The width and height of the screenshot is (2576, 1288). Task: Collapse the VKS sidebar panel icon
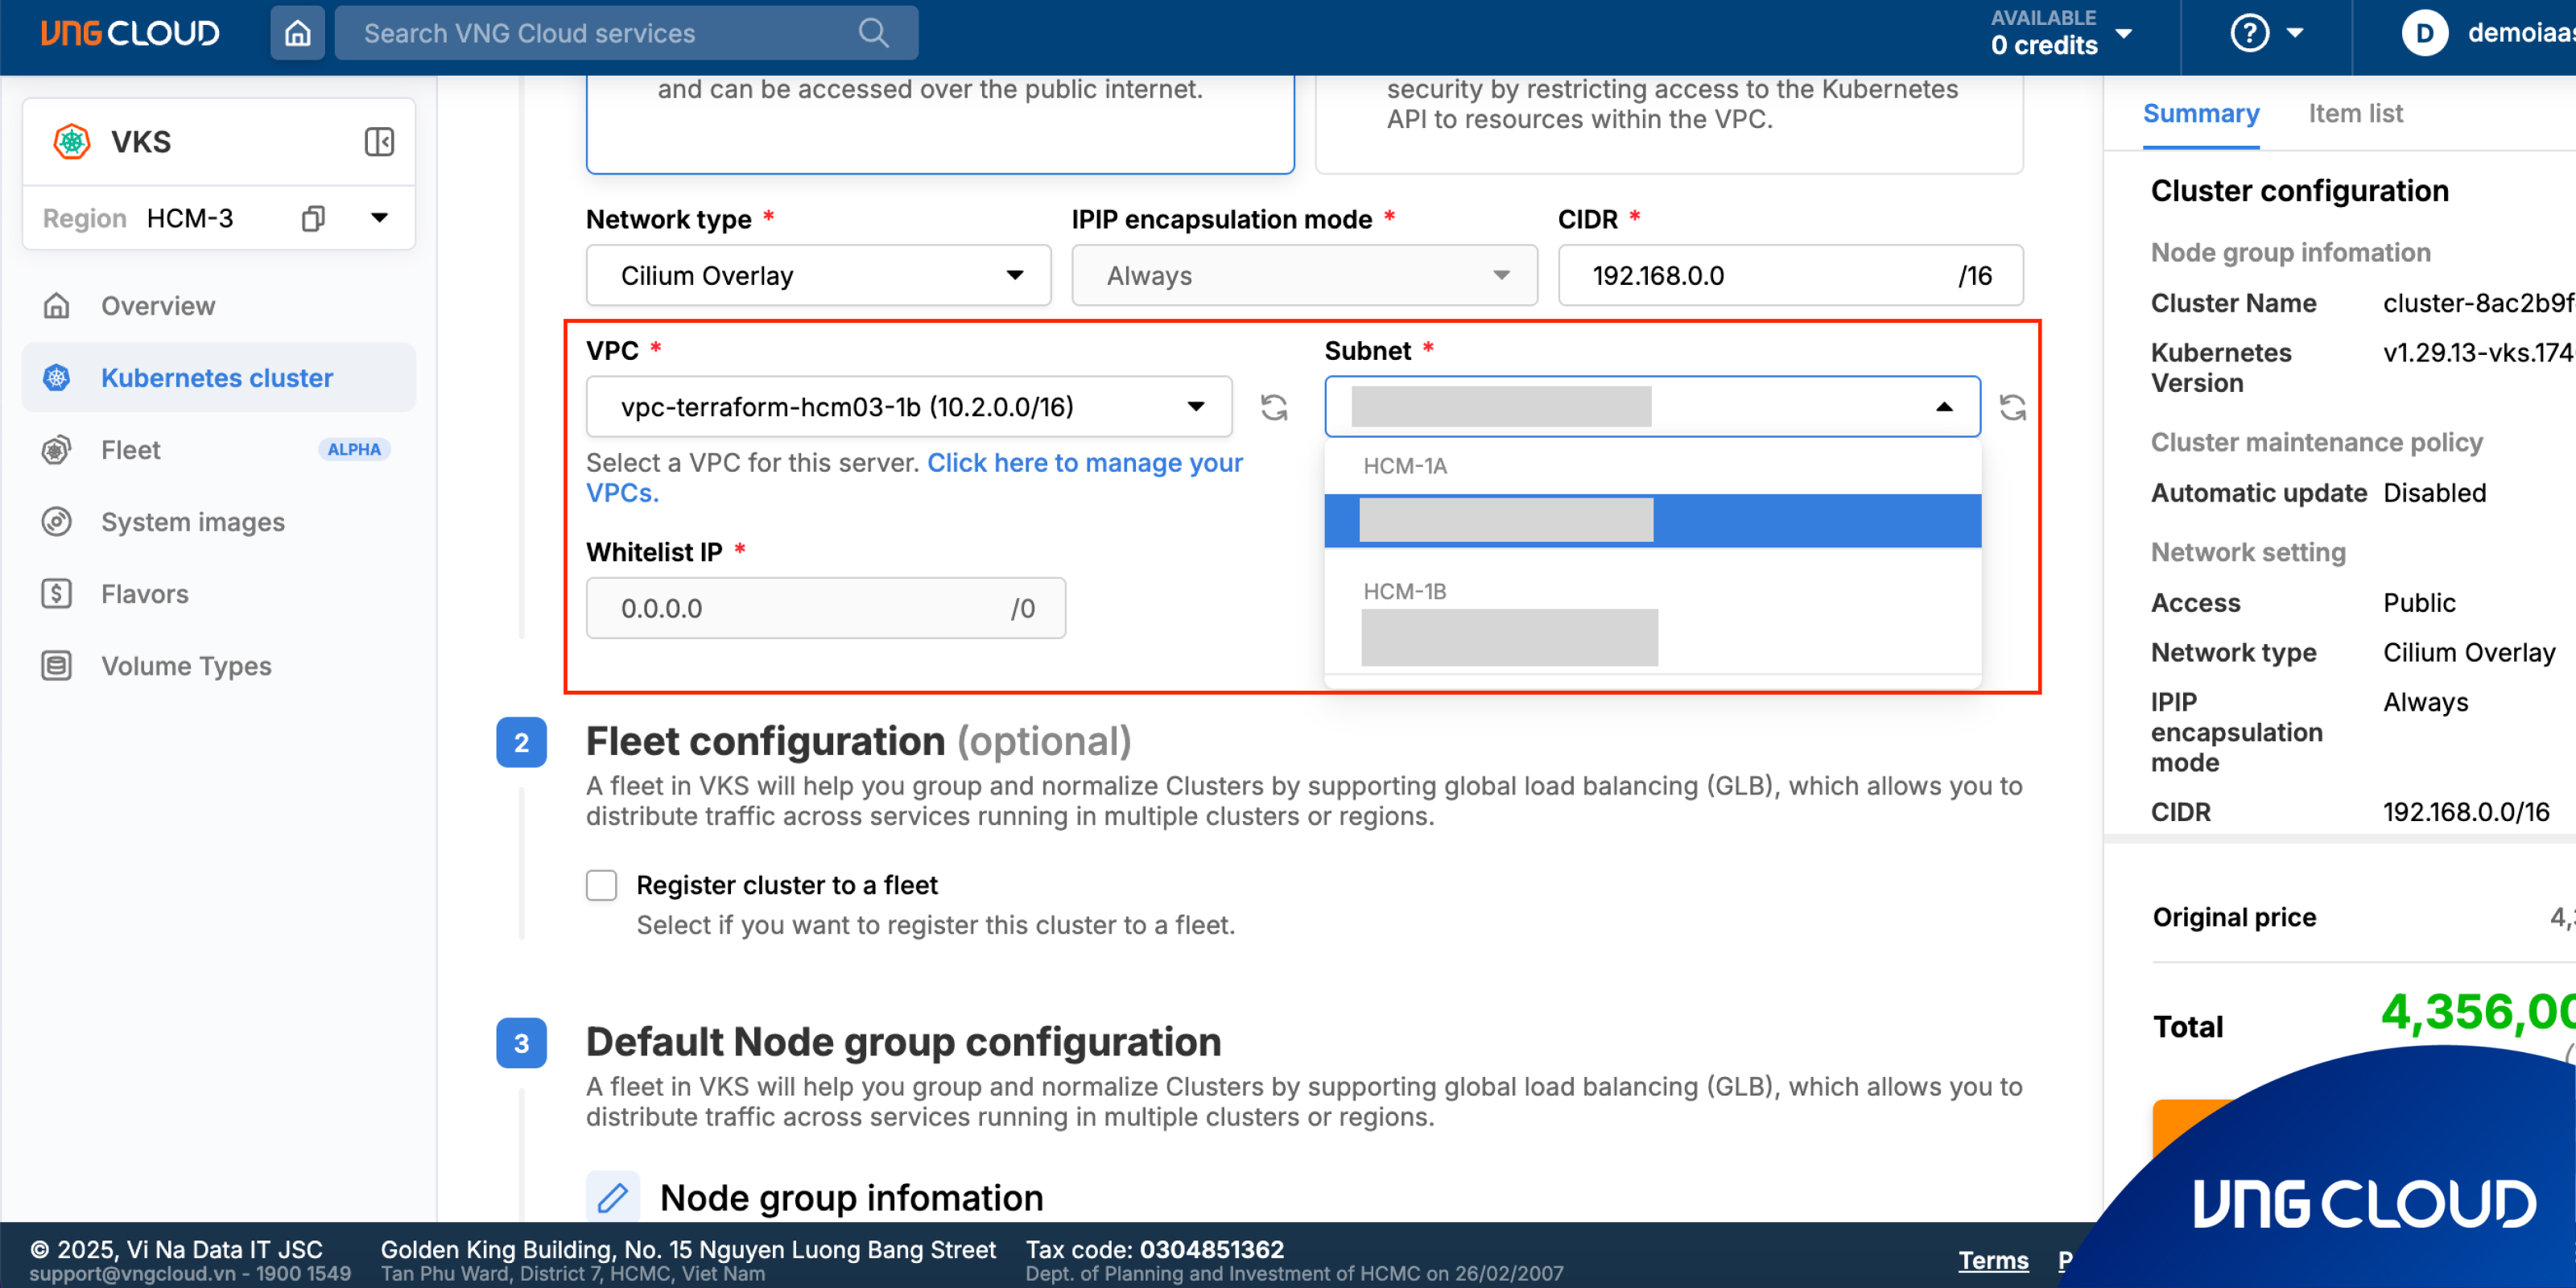tap(379, 141)
